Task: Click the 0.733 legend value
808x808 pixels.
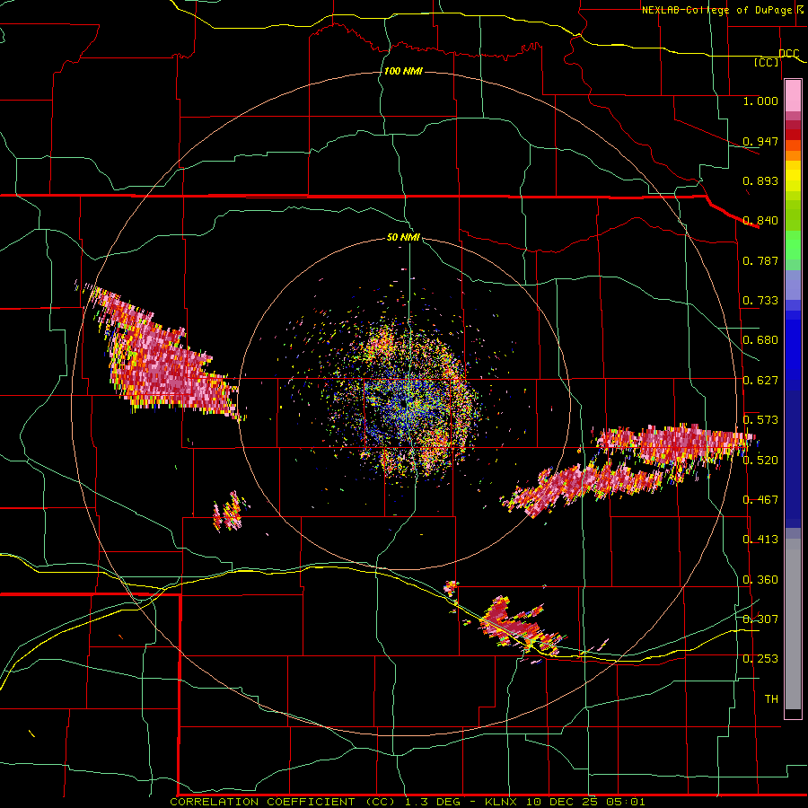Action: click(x=760, y=301)
